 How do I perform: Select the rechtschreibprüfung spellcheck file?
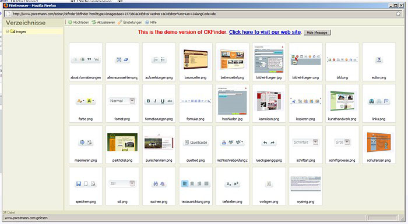pos(233,145)
